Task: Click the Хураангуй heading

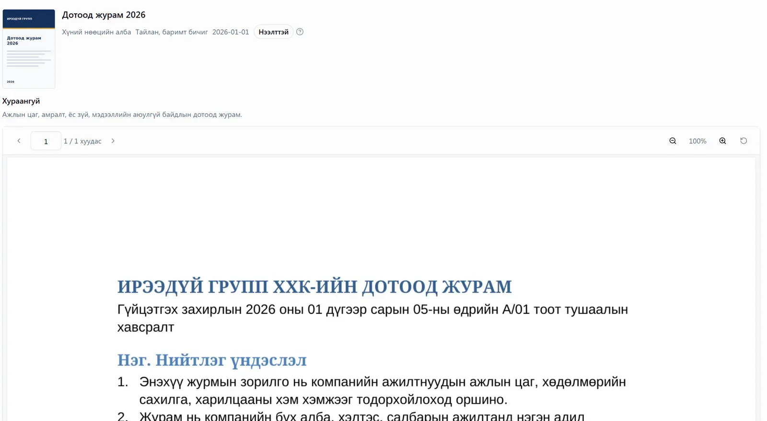Action: (x=21, y=101)
